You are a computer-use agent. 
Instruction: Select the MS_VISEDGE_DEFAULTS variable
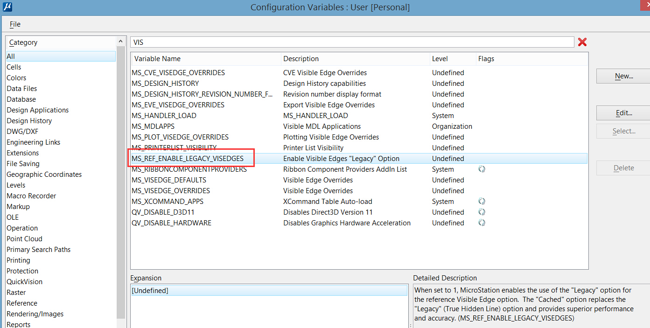(169, 180)
